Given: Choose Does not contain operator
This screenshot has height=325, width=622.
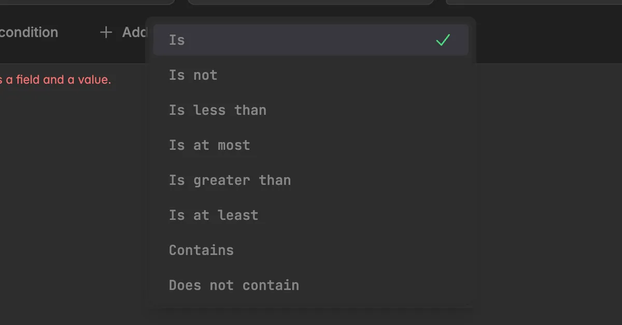Looking at the screenshot, I should coord(310,285).
